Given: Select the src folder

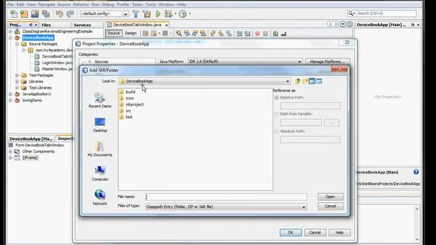Looking at the screenshot, I should [125, 111].
